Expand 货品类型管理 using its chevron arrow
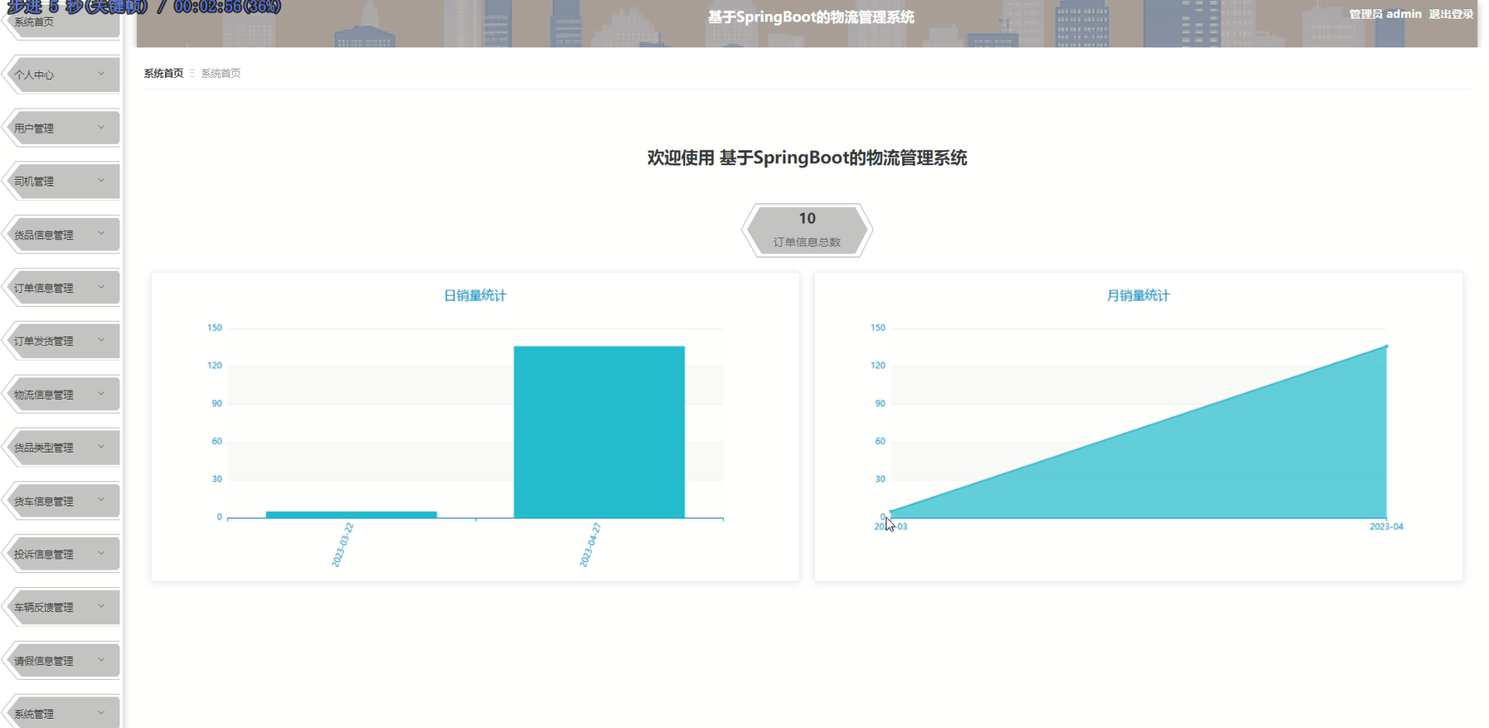The height and width of the screenshot is (728, 1489). (101, 446)
